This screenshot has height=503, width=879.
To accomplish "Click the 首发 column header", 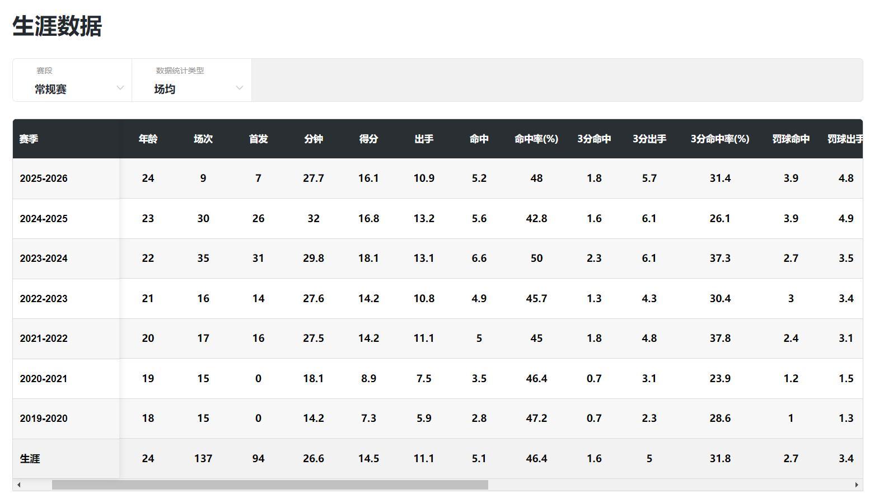I will (x=258, y=139).
